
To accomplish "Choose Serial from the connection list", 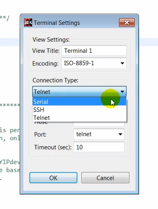I will [x=79, y=102].
